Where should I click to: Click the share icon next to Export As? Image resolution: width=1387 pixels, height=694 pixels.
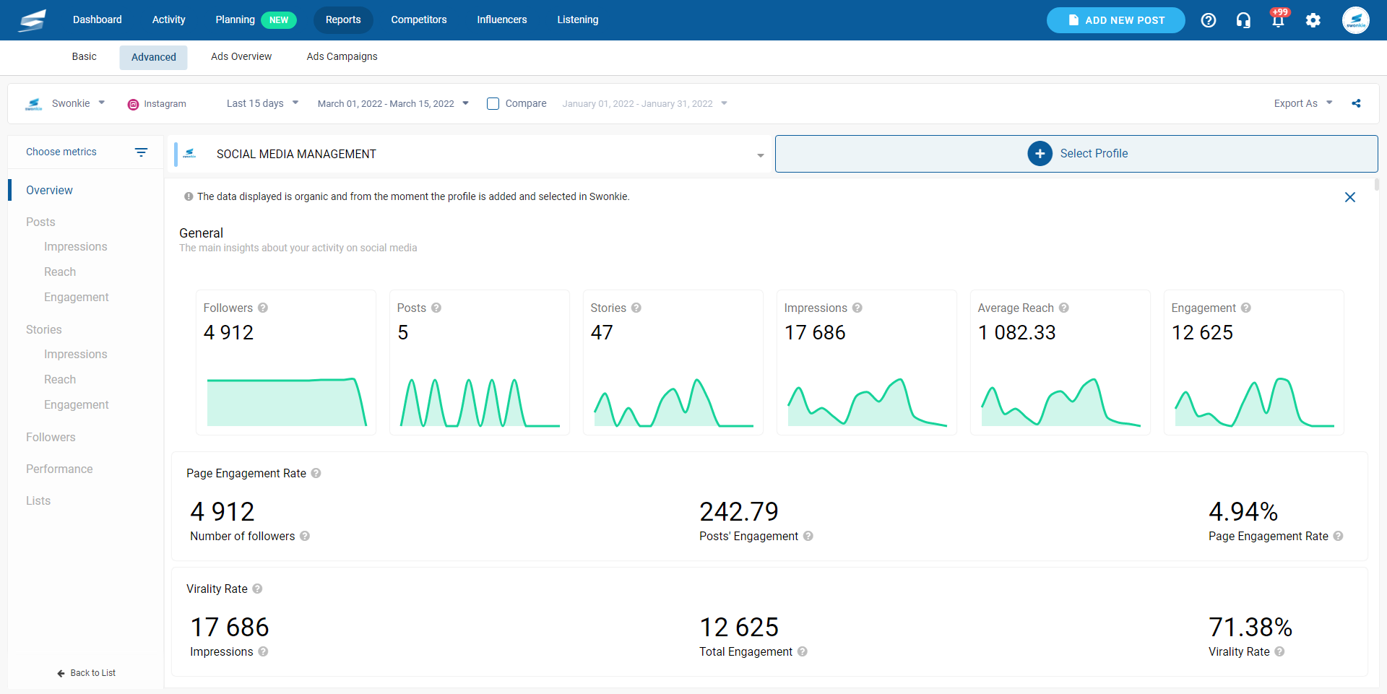point(1357,103)
